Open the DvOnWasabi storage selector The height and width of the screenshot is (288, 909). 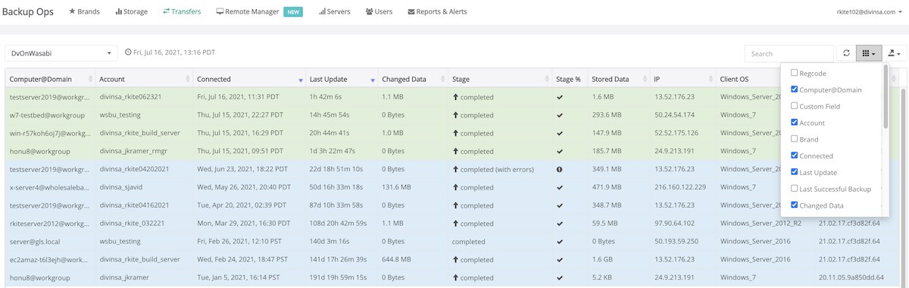click(62, 53)
